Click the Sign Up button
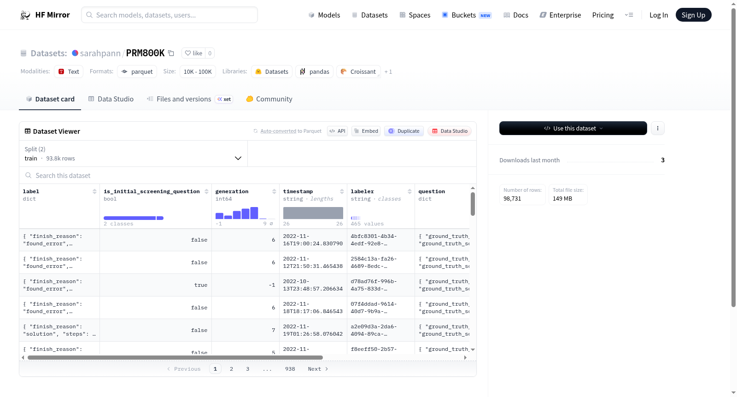Screen dimensions: 737x397 click(693, 15)
